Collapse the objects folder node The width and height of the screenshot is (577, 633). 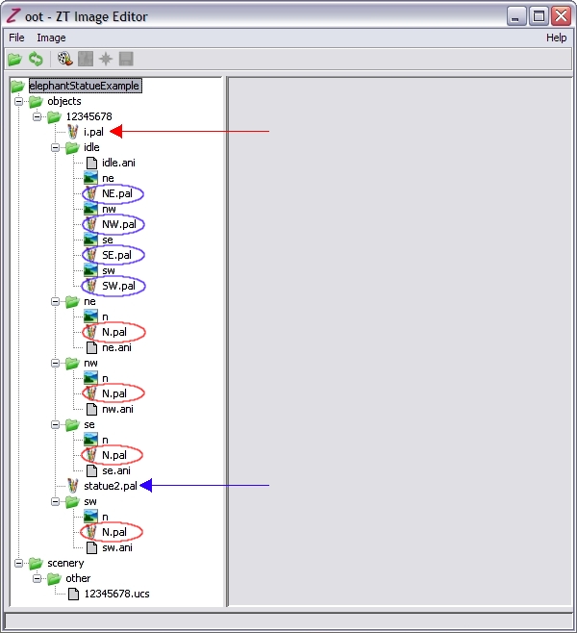coord(18,101)
